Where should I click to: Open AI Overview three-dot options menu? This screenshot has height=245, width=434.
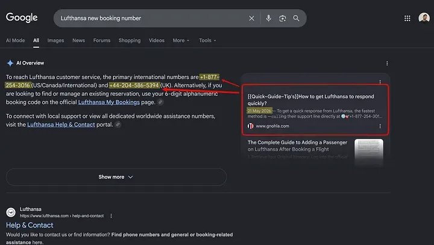pyautogui.click(x=387, y=63)
